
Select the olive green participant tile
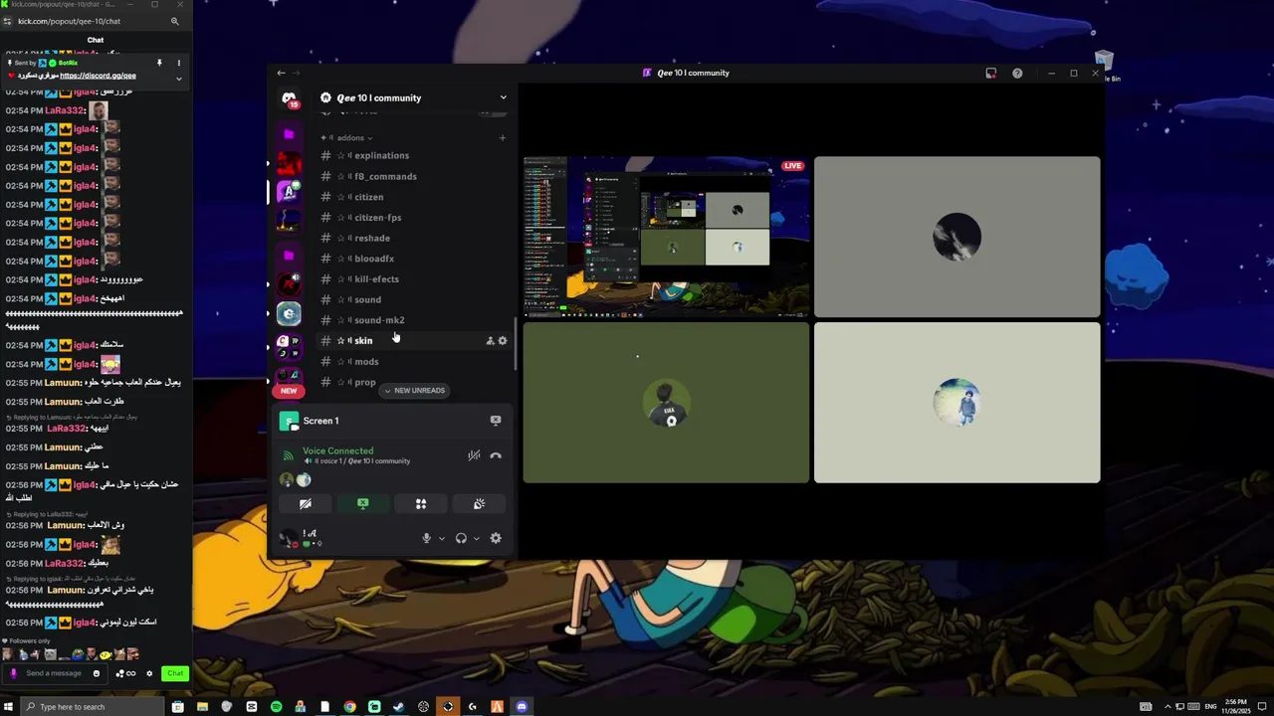(x=666, y=403)
